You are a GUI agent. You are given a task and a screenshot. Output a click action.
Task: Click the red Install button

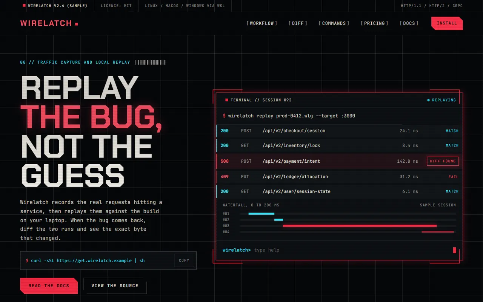tap(447, 23)
